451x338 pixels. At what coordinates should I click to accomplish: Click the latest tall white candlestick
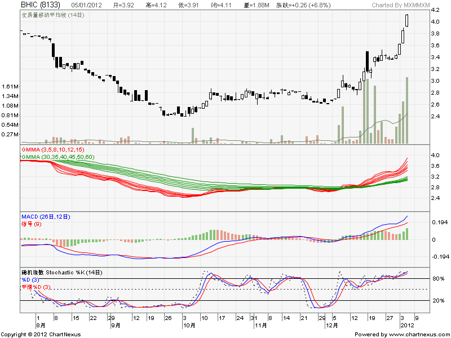click(407, 20)
